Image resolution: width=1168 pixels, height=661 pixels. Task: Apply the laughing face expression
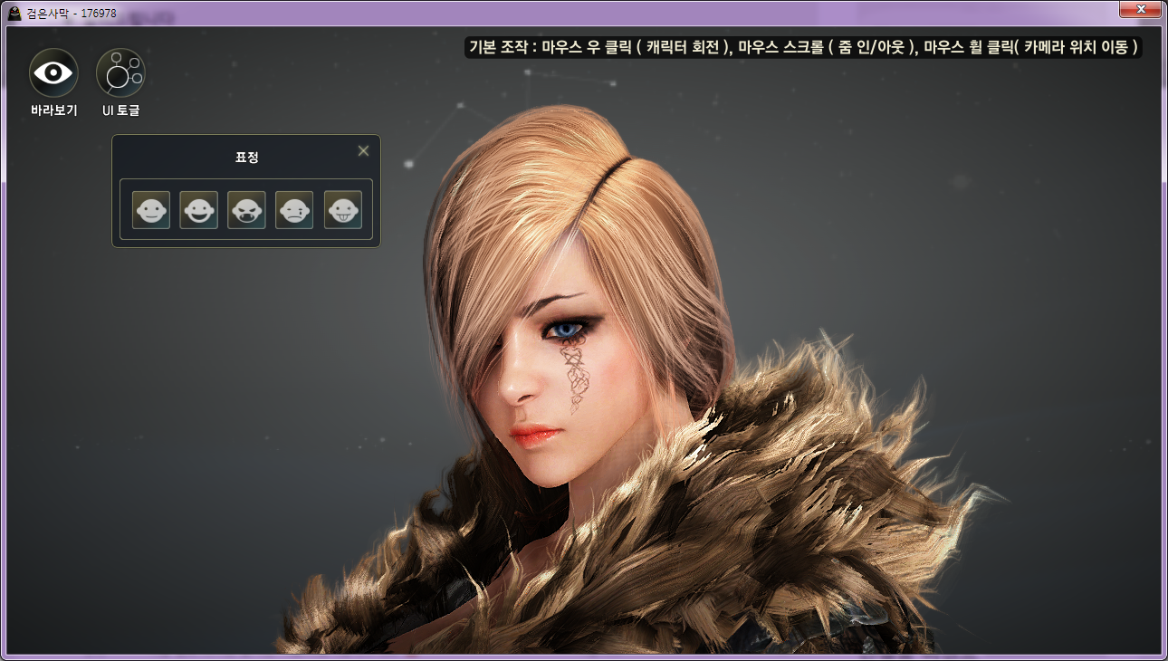click(x=199, y=210)
